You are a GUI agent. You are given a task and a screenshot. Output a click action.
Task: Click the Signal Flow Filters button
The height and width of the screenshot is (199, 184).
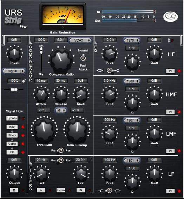tap(12, 135)
